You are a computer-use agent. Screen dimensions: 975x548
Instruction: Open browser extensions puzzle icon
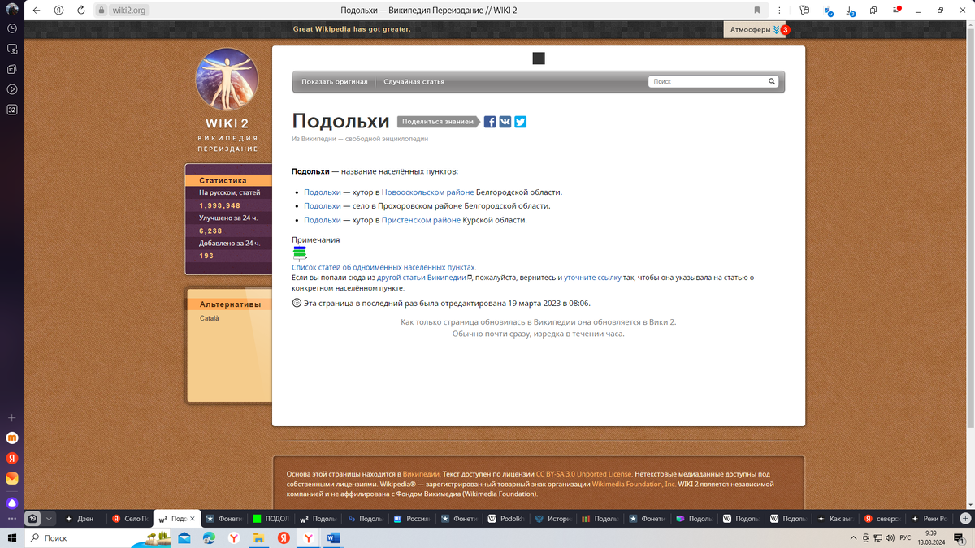(x=804, y=11)
